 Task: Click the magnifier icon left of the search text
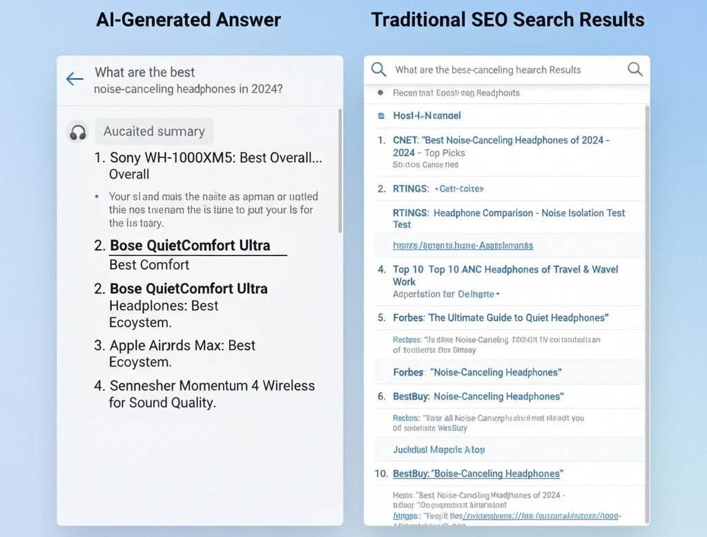coord(378,69)
